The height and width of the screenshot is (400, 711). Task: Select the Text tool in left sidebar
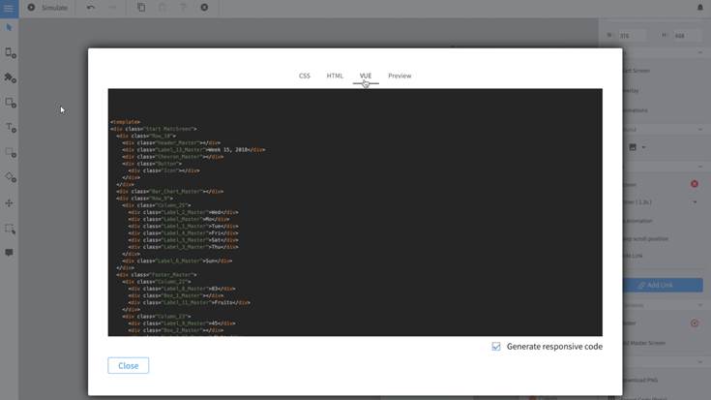[11, 128]
